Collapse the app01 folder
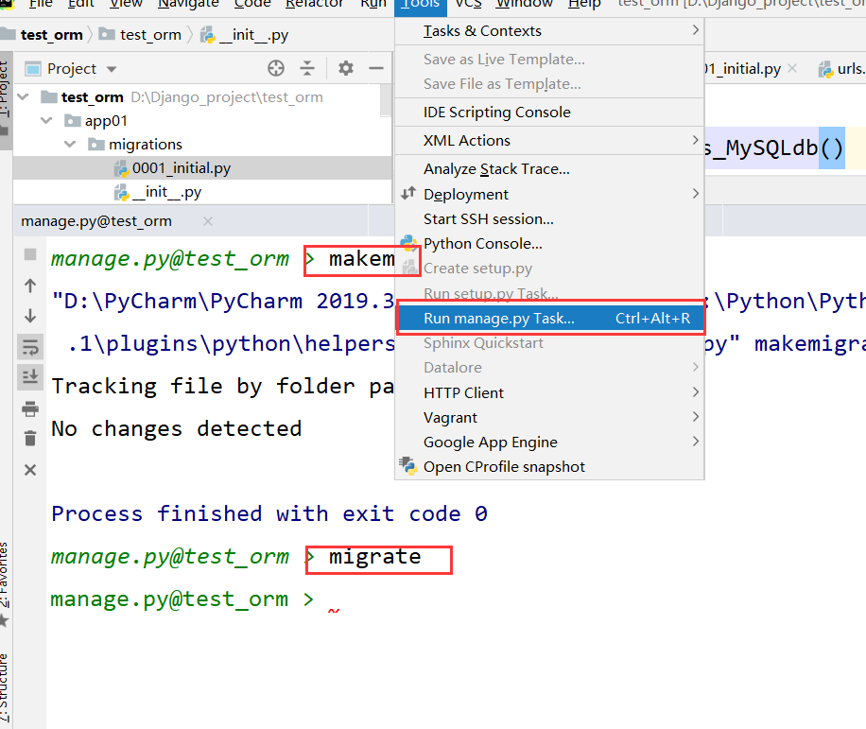The height and width of the screenshot is (729, 866). pos(46,120)
